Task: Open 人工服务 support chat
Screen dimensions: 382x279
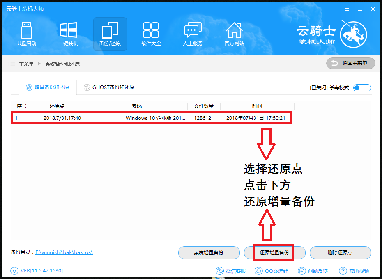Action: [x=193, y=34]
